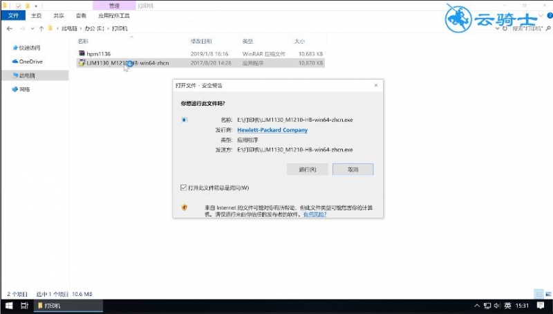Open the quick access toolbar customize dropdown

pos(36,6)
